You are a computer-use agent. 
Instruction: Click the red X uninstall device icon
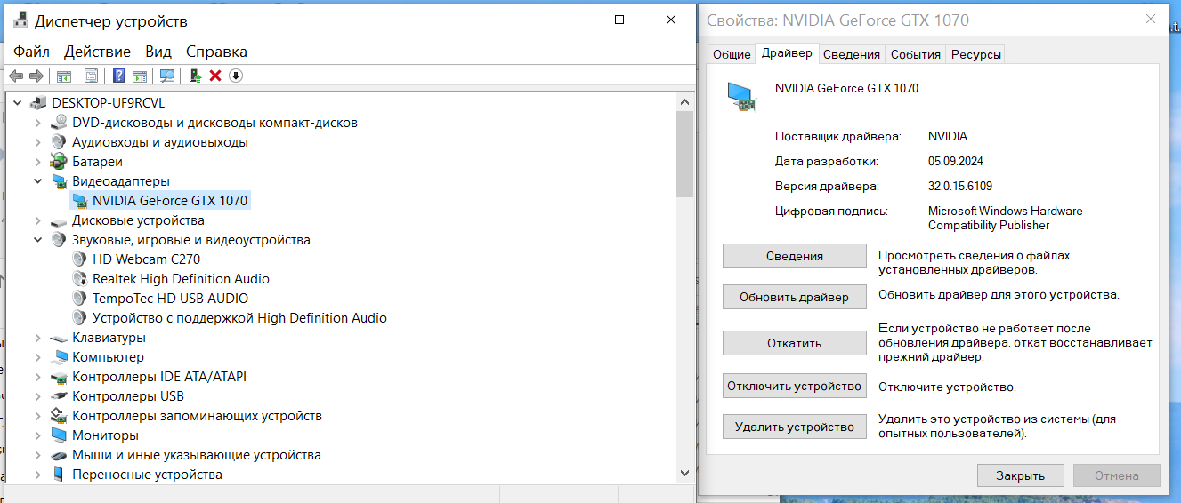215,76
